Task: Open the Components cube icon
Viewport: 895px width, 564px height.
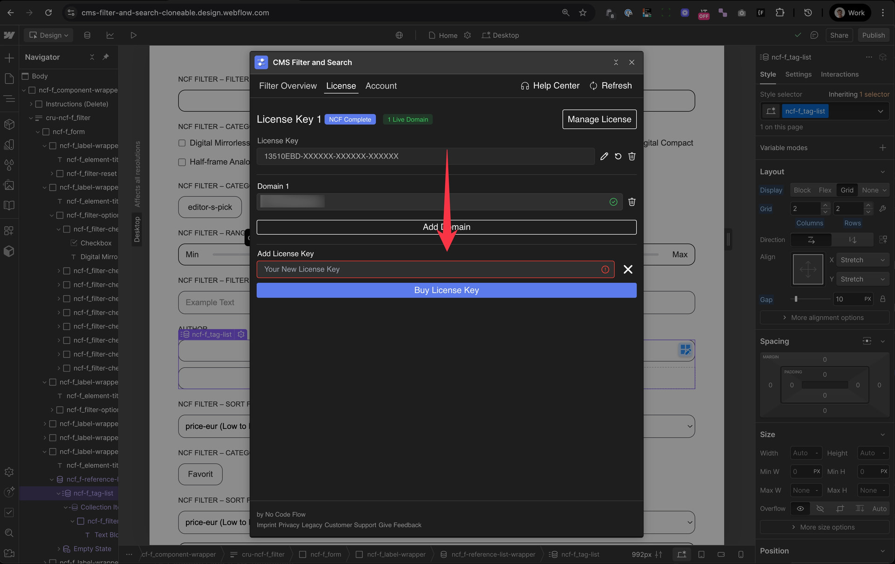Action: (9, 124)
